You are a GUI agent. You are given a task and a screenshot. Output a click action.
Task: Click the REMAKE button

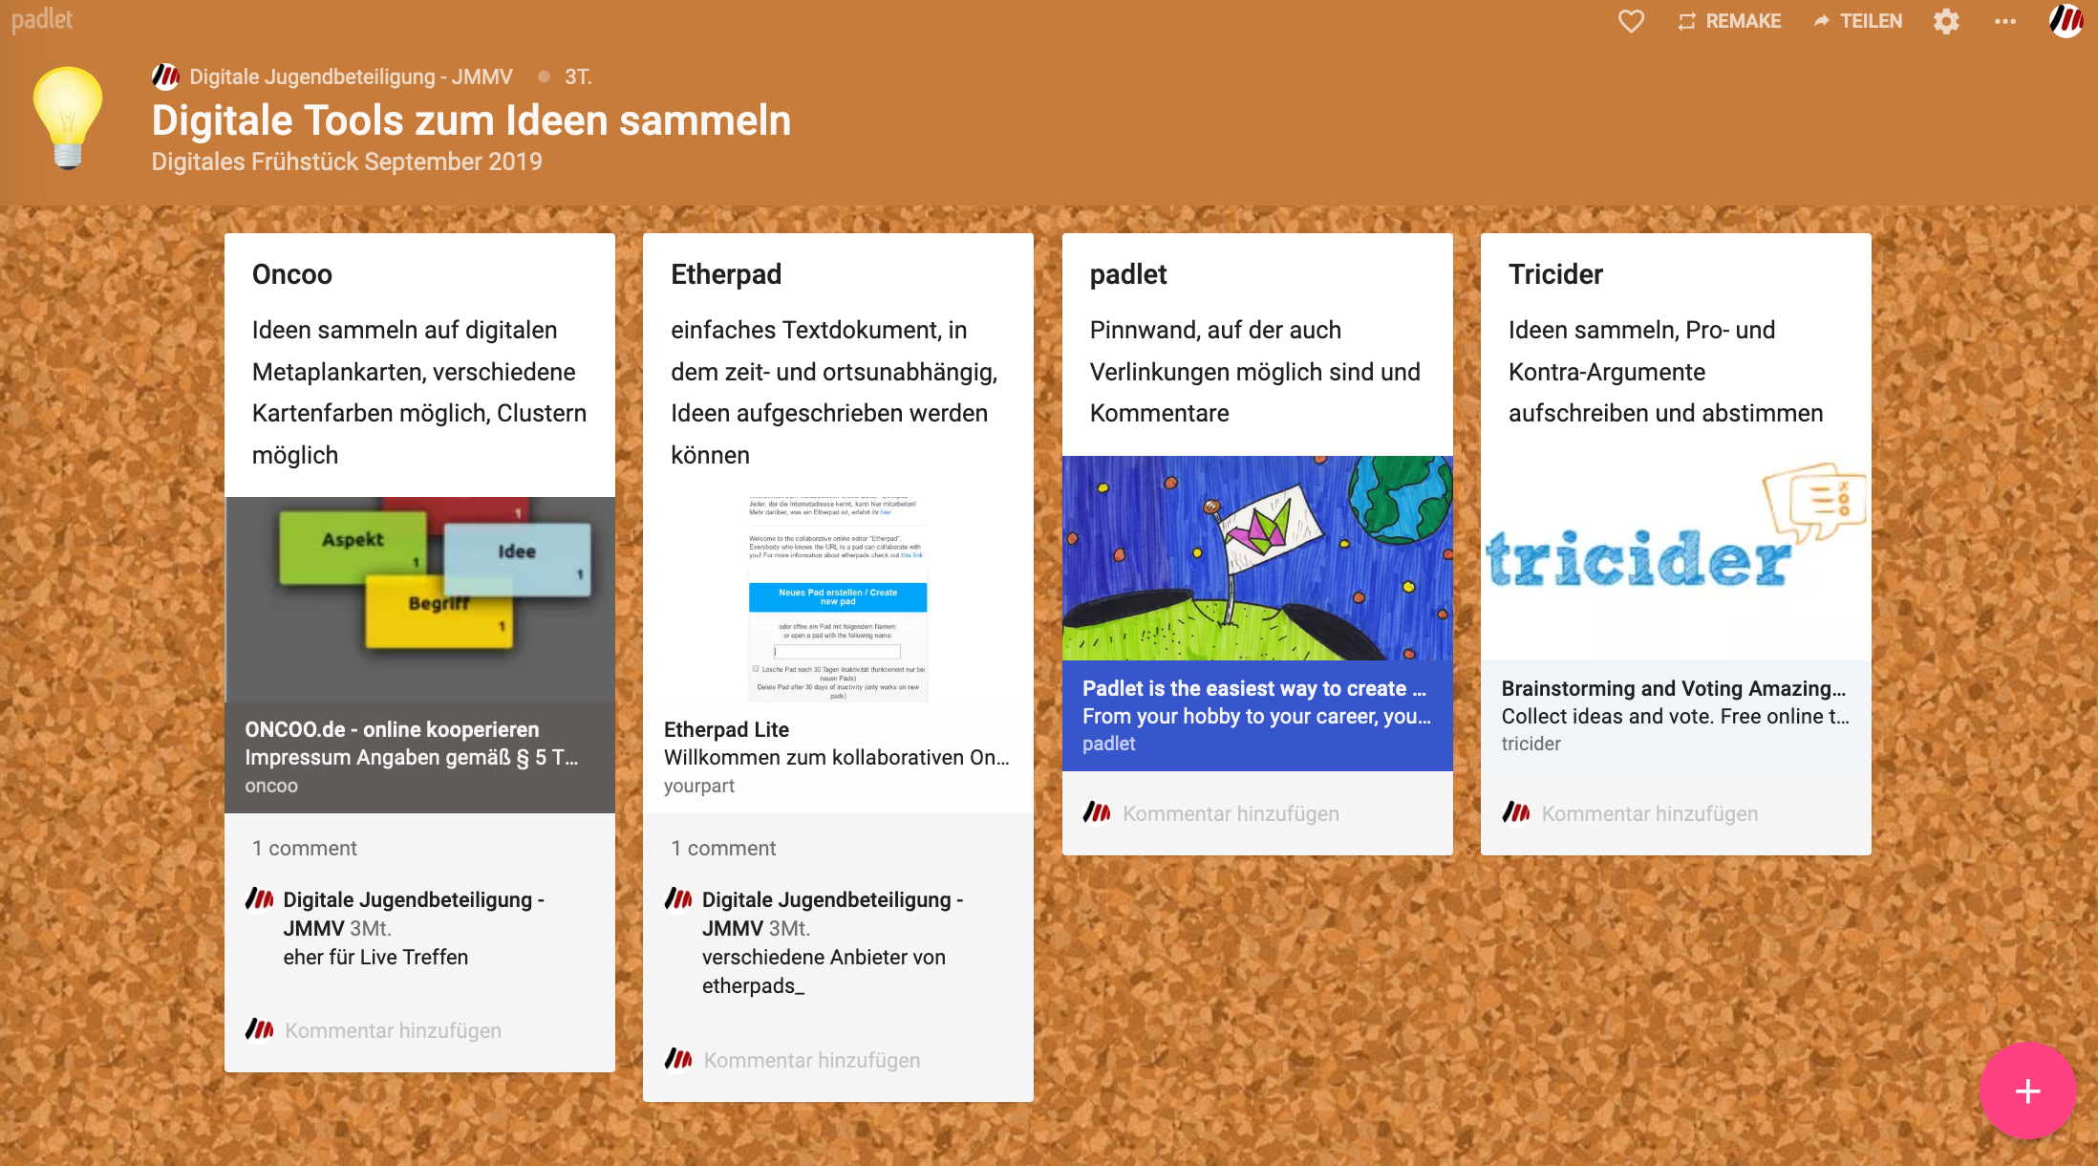click(1729, 21)
